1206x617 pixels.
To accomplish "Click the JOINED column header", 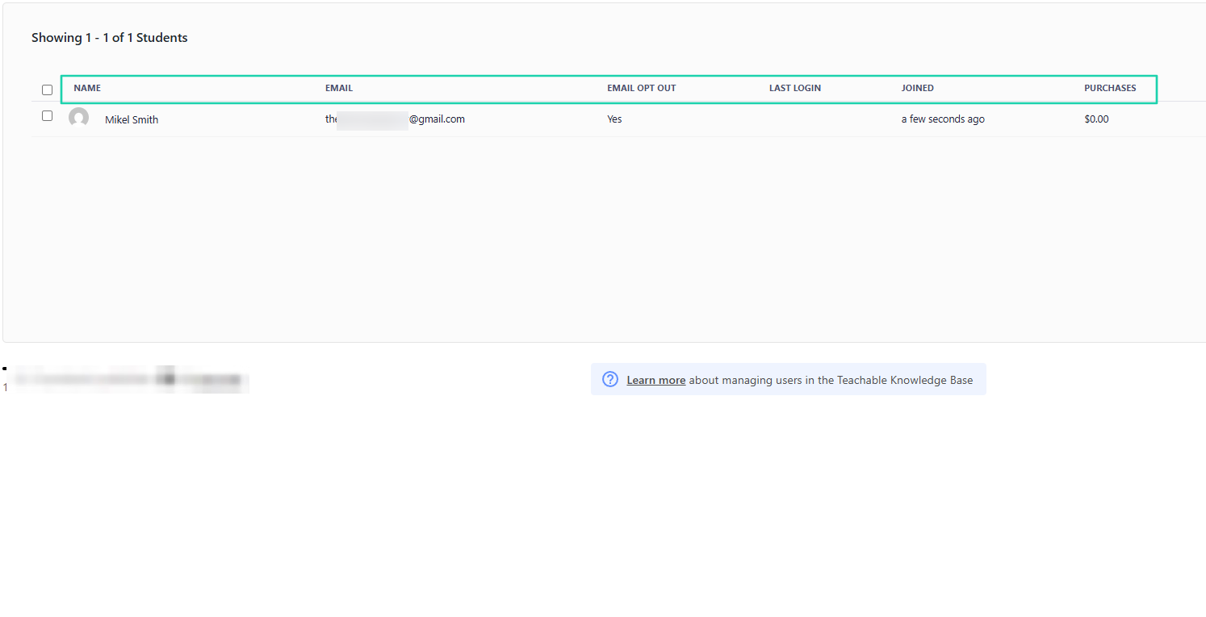I will click(x=918, y=88).
